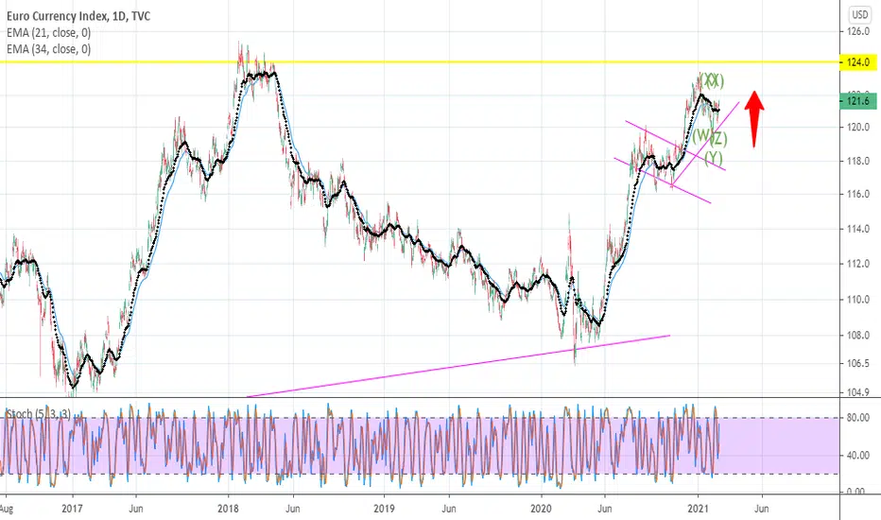Click the 108.0 price axis label
Image resolution: width=881 pixels, height=520 pixels.
(x=858, y=335)
